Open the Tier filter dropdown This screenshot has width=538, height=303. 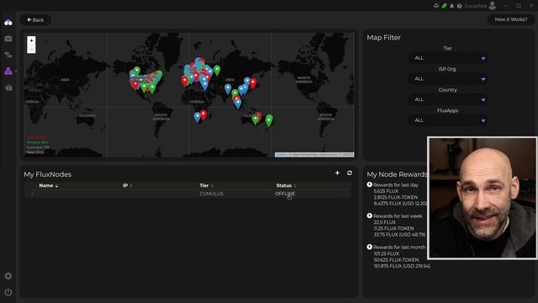tap(448, 58)
